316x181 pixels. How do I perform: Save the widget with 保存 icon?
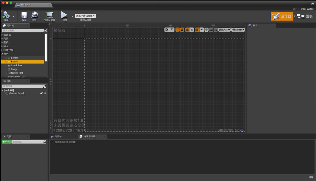click(x=24, y=16)
